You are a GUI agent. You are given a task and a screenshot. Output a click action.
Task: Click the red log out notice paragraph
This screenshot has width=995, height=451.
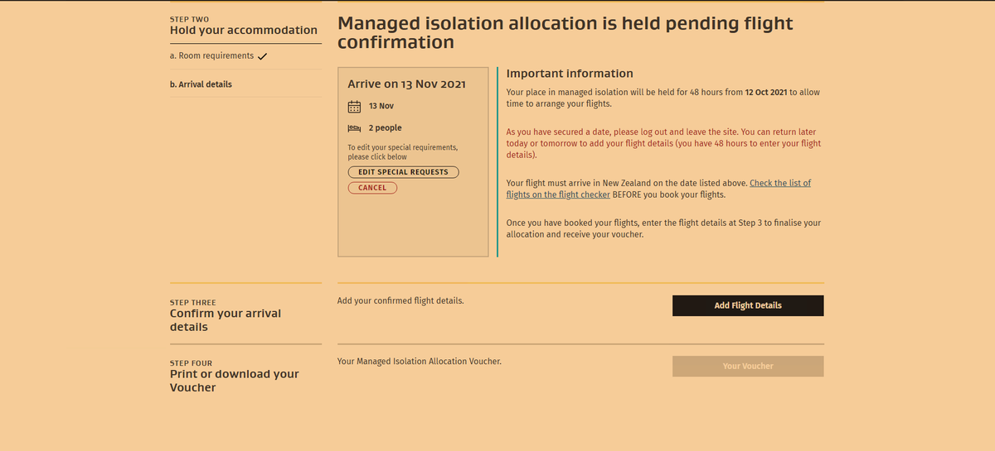pos(663,143)
